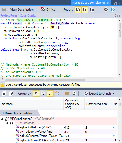Click Expand All icon in results toolbar
The width and height of the screenshot is (122, 143).
(x=4, y=93)
